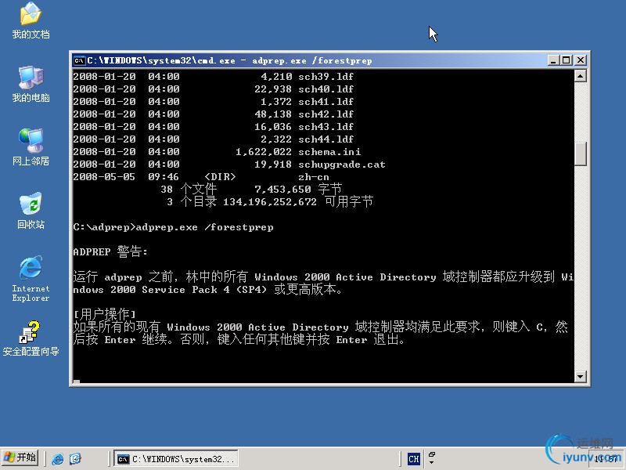626x470 pixels.
Task: Click the language bar restore icon
Action: (432, 454)
